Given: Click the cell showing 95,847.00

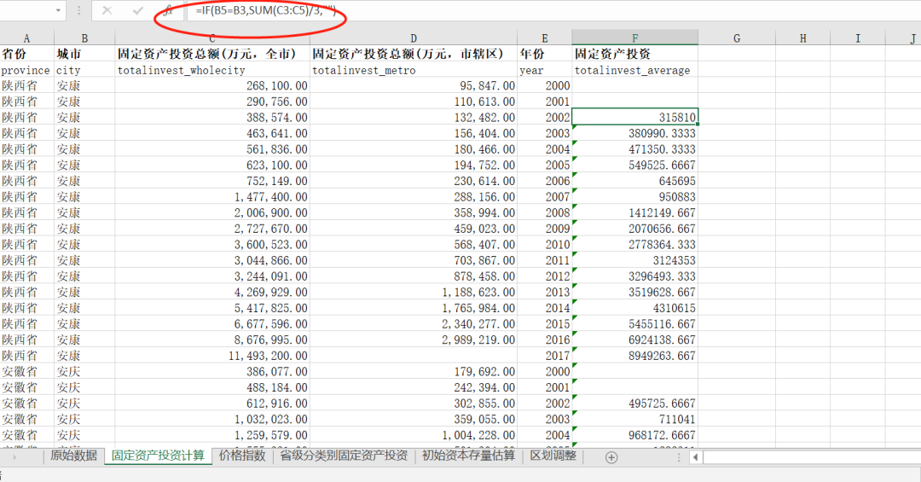Looking at the screenshot, I should pos(414,86).
